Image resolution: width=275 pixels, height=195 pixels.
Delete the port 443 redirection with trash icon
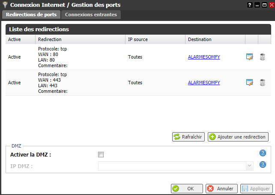point(263,83)
